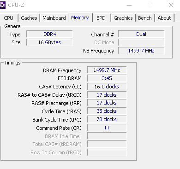Close the CPU-Z window
Screen dimensions: 180x169
tap(171, 5)
